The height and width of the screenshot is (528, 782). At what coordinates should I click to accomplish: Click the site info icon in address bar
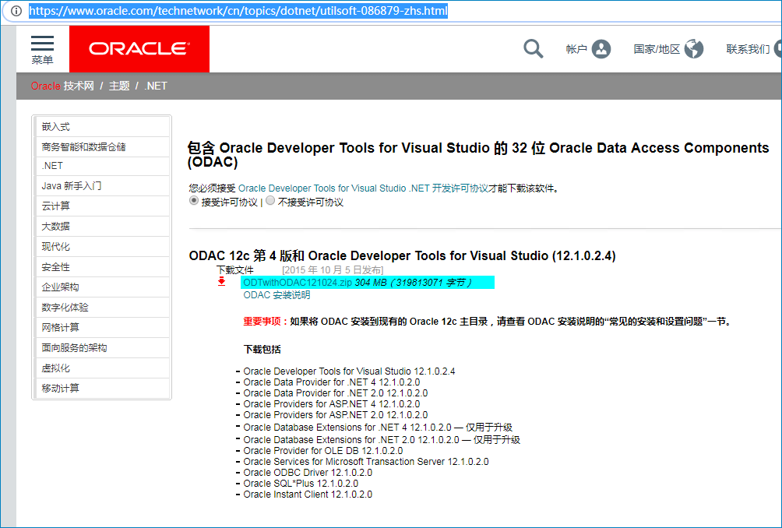point(16,10)
